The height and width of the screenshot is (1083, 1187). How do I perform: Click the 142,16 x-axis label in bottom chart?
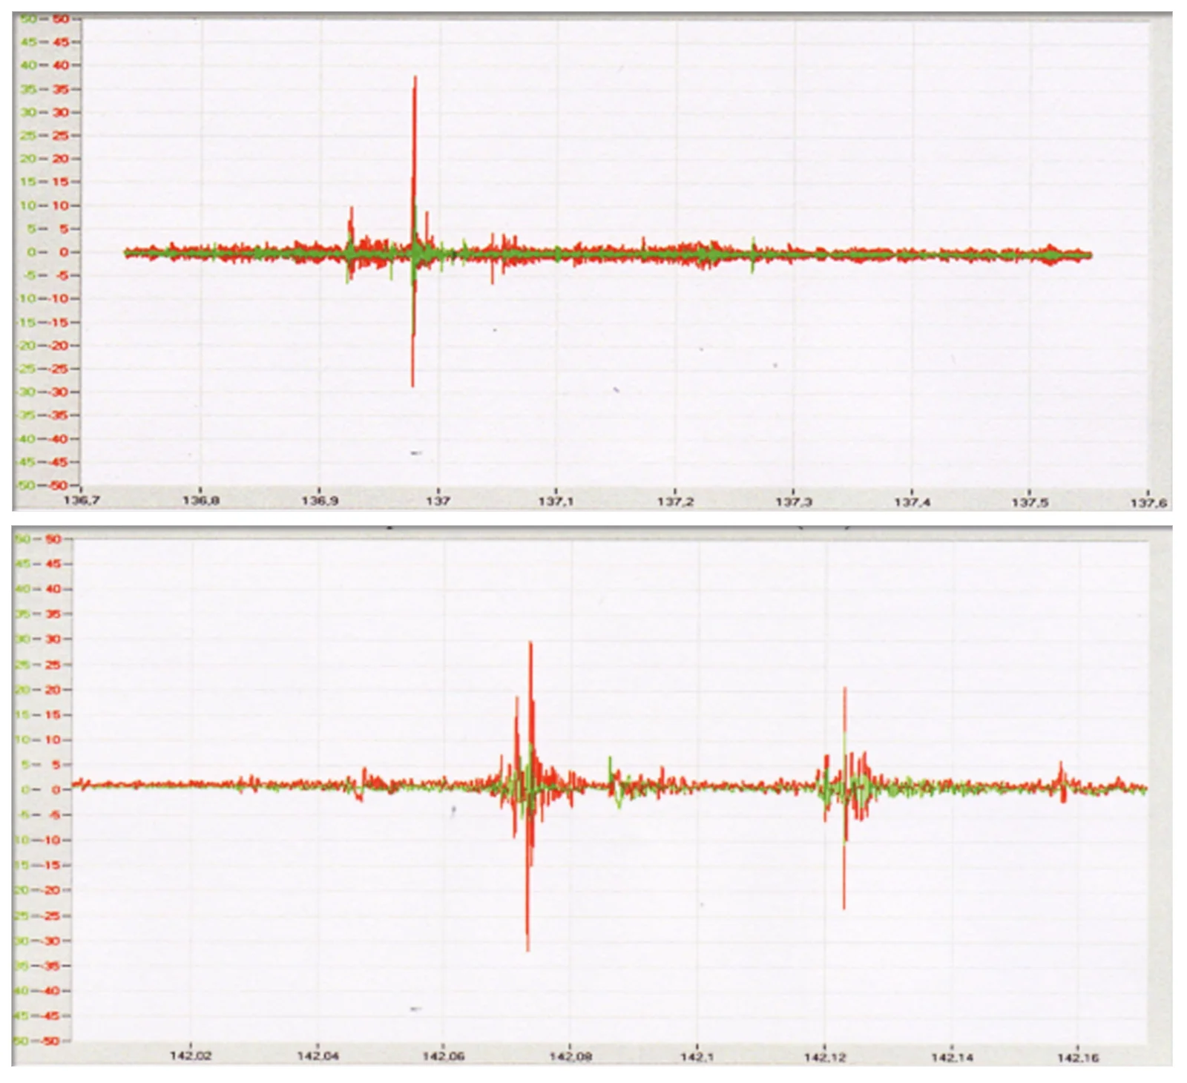pyautogui.click(x=1078, y=1058)
